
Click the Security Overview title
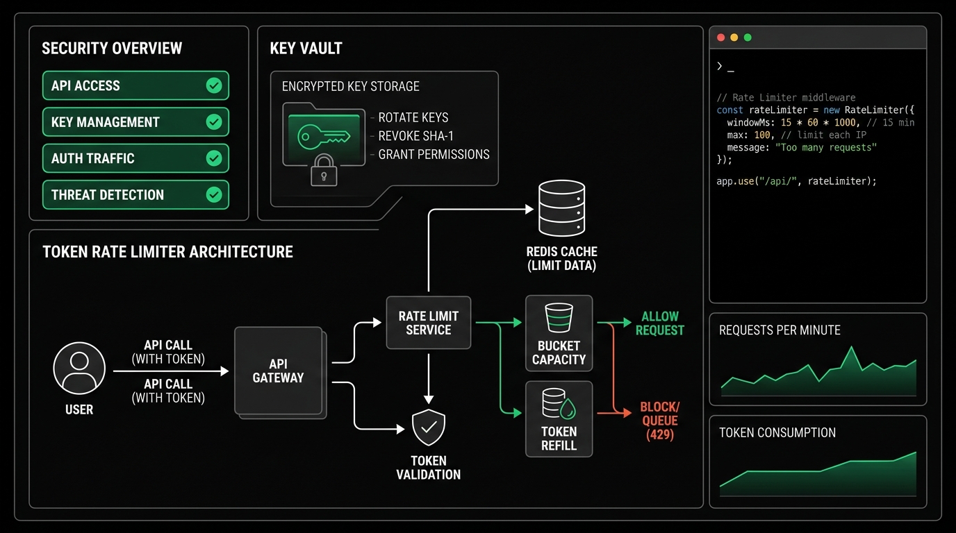pos(112,49)
